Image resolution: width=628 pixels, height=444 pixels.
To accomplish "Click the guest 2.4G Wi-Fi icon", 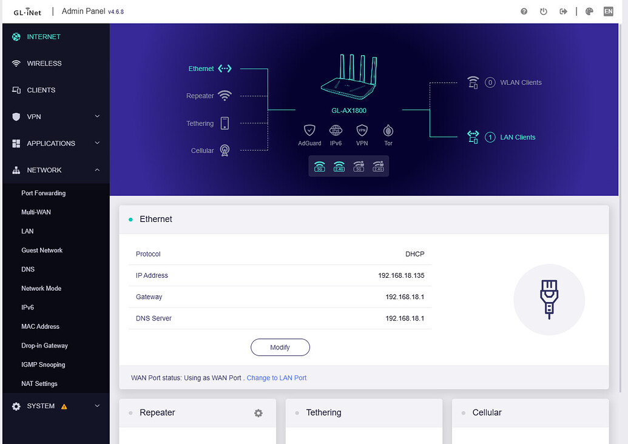I will [378, 166].
